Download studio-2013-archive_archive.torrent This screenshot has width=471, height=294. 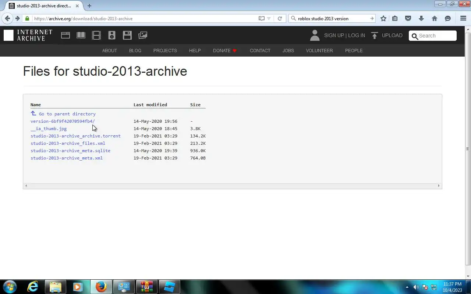point(75,136)
